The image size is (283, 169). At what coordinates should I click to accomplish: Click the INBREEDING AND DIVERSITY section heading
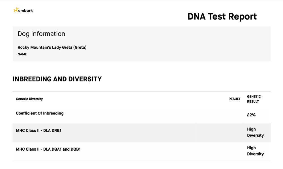[57, 79]
